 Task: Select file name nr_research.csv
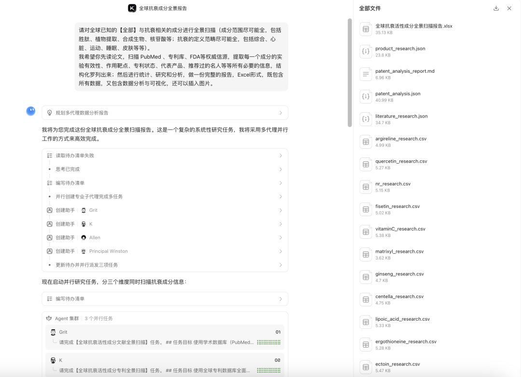click(393, 184)
